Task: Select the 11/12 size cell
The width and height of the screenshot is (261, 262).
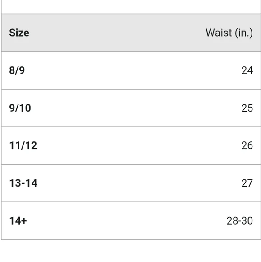Action: [x=23, y=145]
